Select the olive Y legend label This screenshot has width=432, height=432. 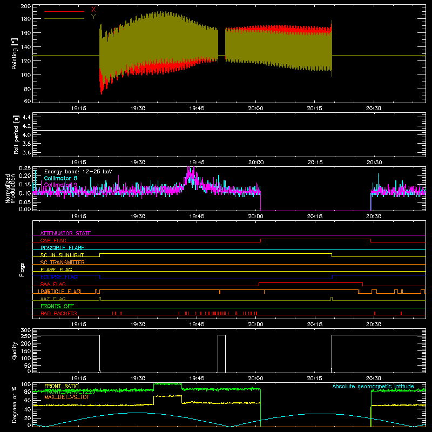[x=93, y=17]
